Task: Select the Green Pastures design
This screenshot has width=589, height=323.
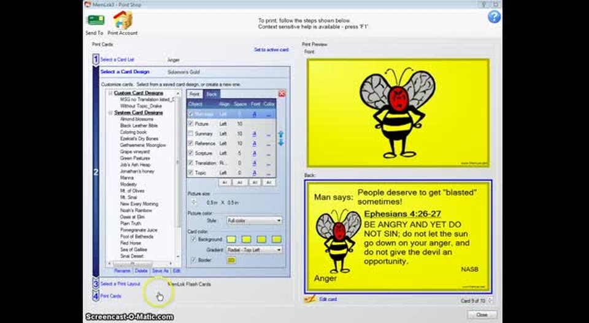Action: click(x=135, y=158)
